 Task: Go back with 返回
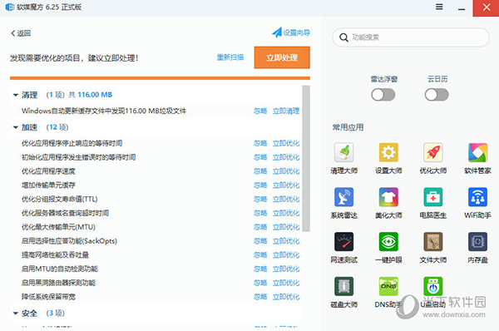tap(21, 33)
